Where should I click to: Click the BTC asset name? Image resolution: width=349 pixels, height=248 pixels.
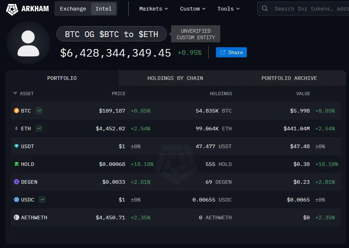[26, 111]
